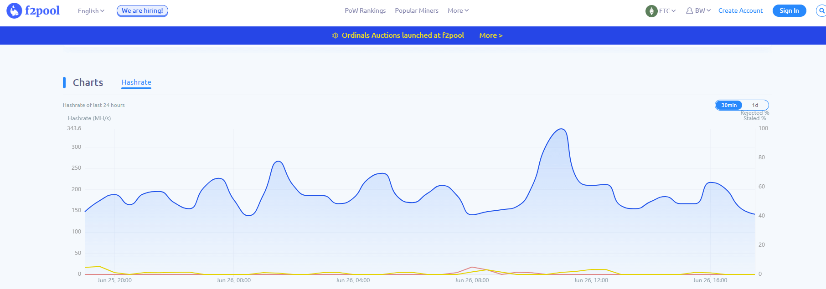Open the PoW Rankings menu item

[365, 10]
